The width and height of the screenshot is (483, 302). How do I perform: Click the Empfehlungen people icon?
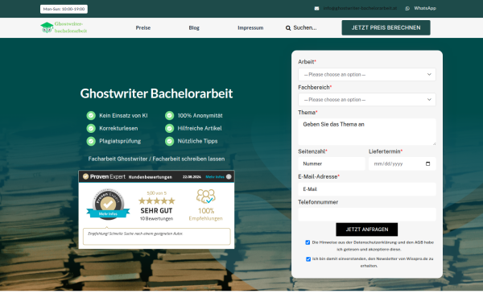(206, 197)
